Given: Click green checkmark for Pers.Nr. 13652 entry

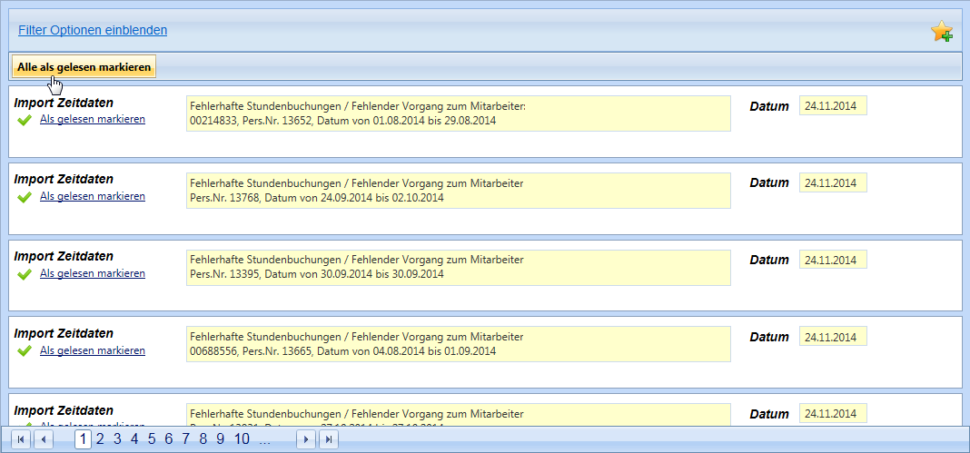Looking at the screenshot, I should coord(25,121).
